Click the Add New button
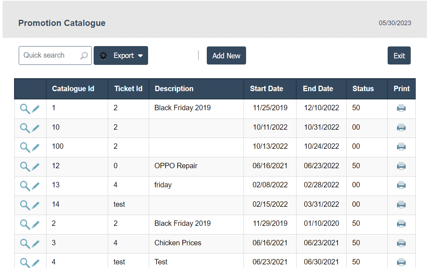This screenshot has height=268, width=428. (226, 56)
